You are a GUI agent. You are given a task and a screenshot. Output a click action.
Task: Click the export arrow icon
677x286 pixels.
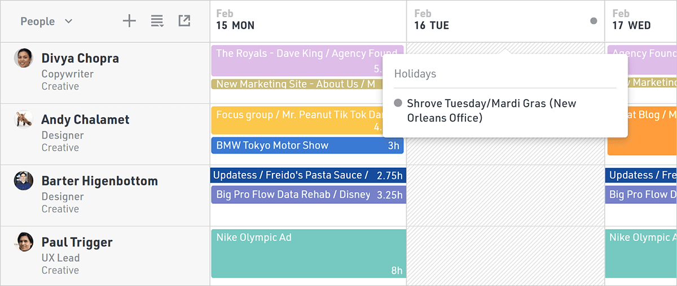tap(184, 21)
